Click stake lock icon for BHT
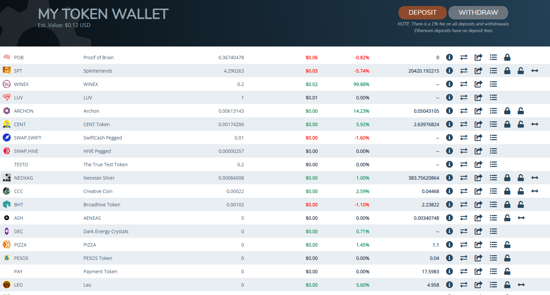550x295 pixels. [507, 204]
